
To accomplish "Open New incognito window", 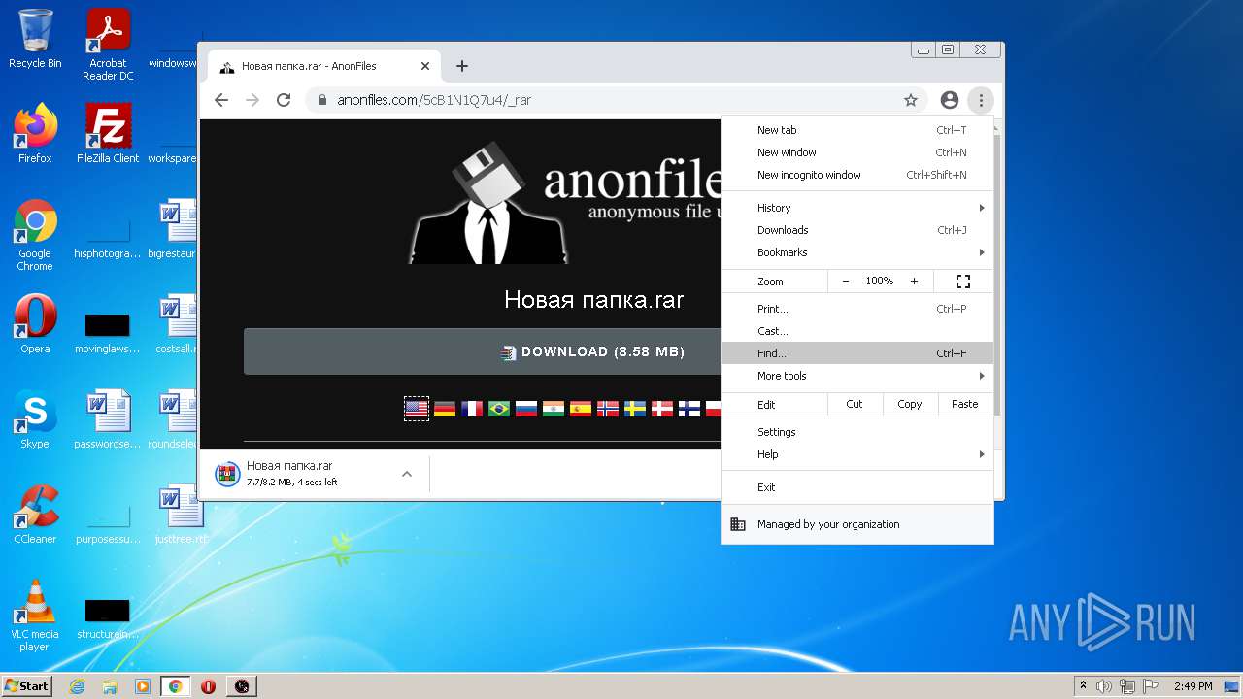I will (857, 175).
